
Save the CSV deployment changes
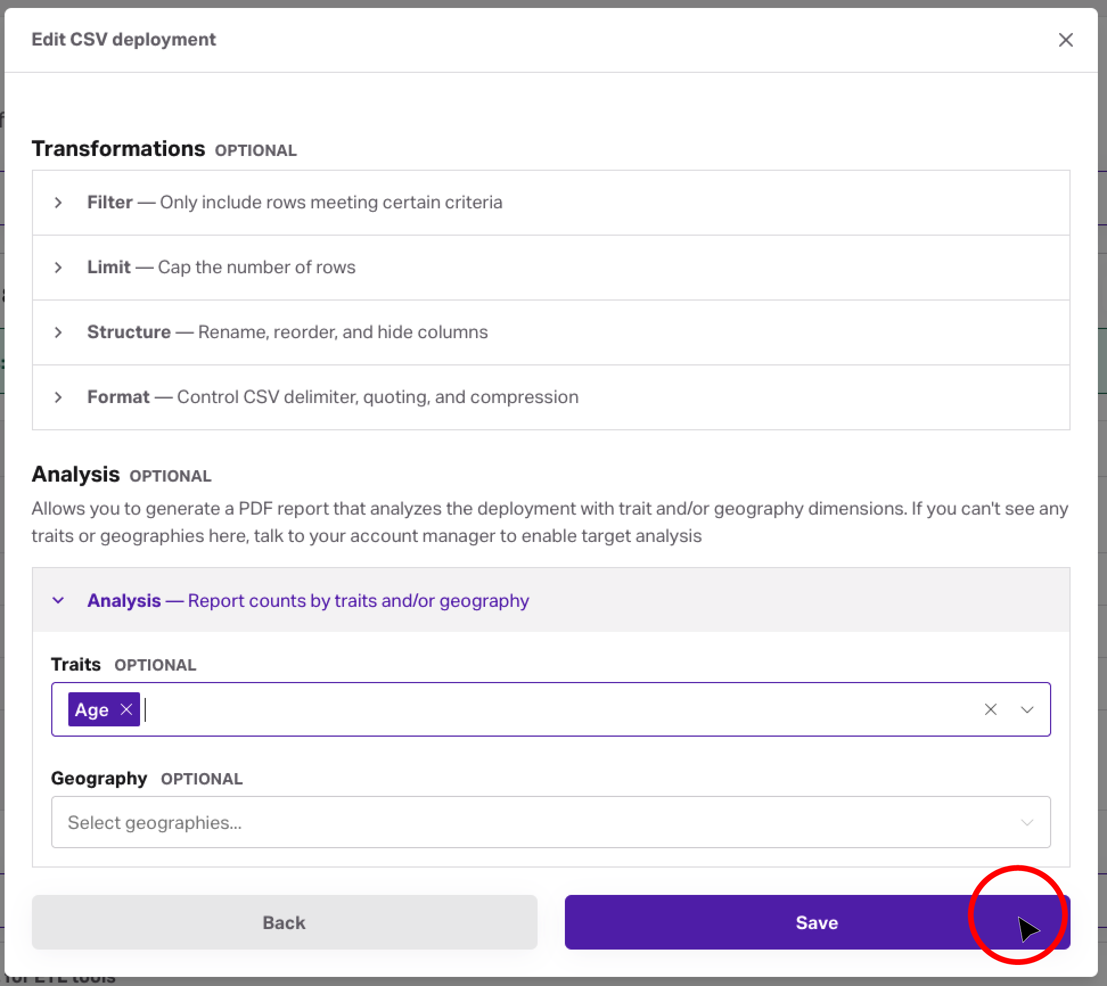(817, 922)
